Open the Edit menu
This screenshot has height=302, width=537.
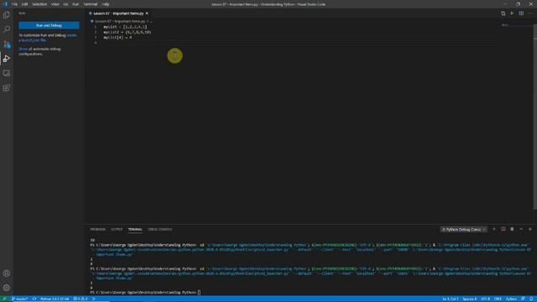(24, 4)
